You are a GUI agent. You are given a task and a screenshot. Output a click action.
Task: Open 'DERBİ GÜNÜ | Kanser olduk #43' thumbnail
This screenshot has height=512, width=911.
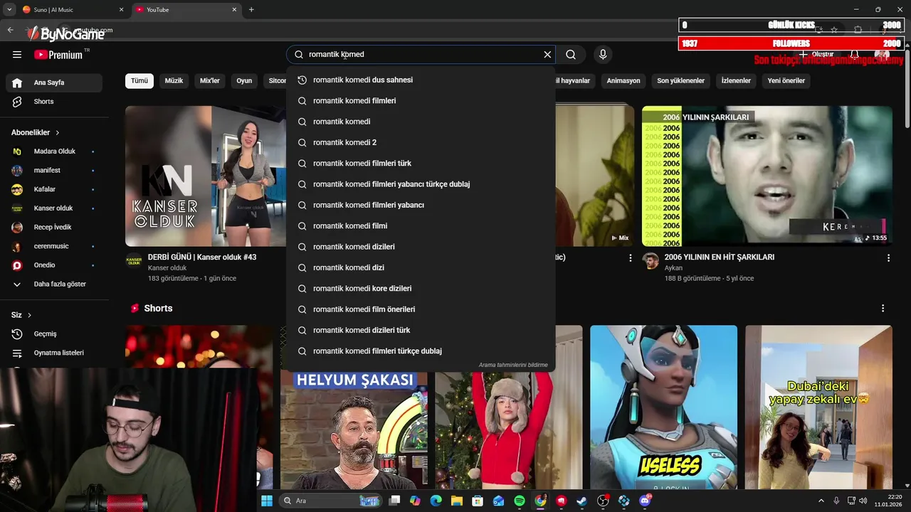point(206,176)
